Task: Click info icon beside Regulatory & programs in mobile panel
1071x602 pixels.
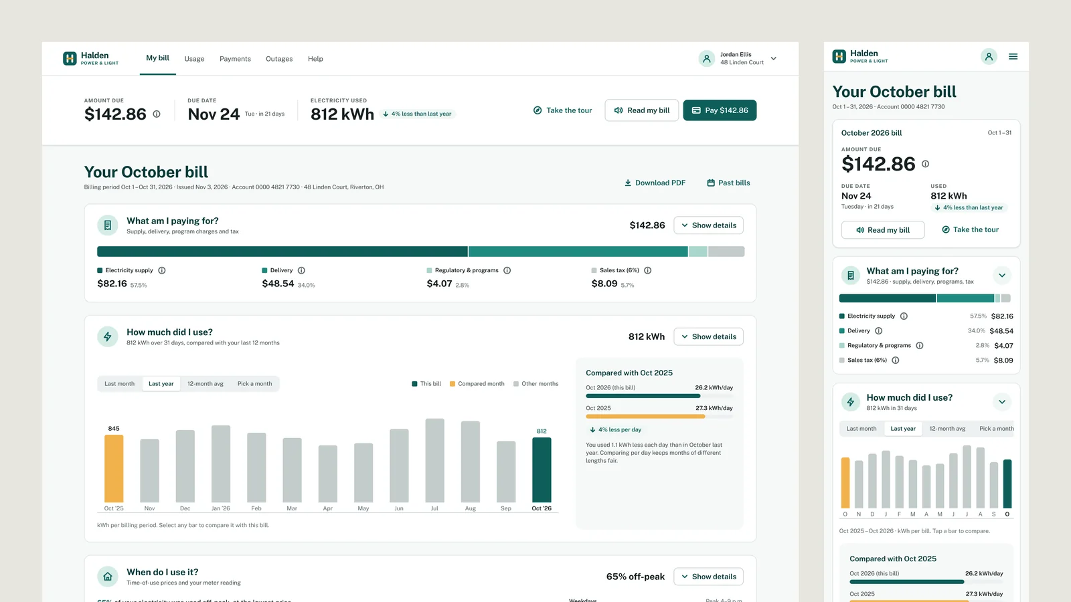Action: click(x=920, y=346)
